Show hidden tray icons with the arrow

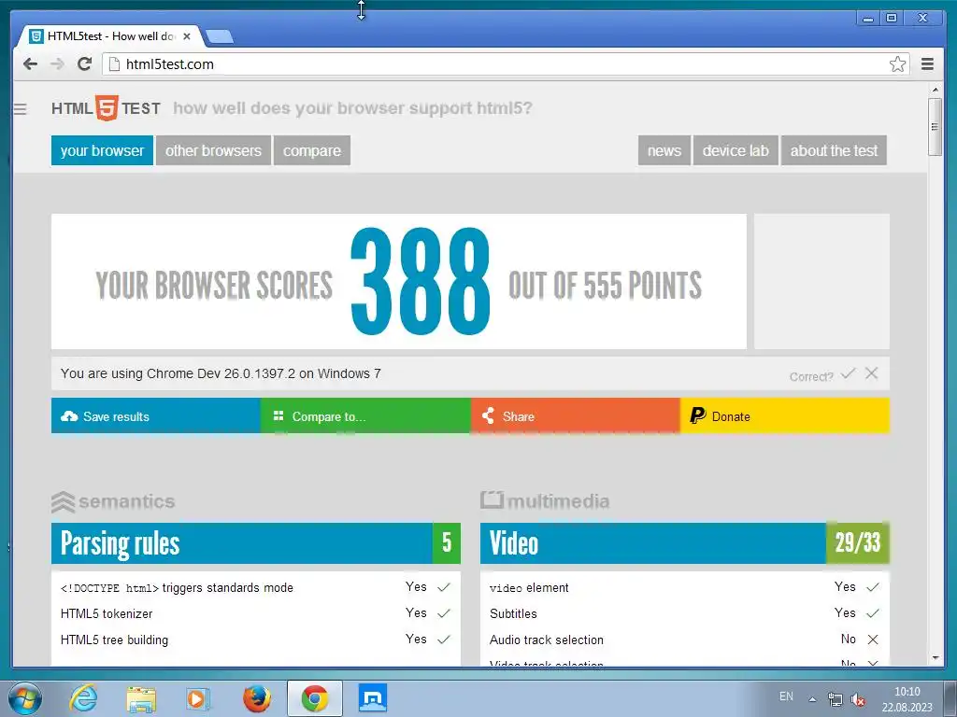click(x=812, y=699)
